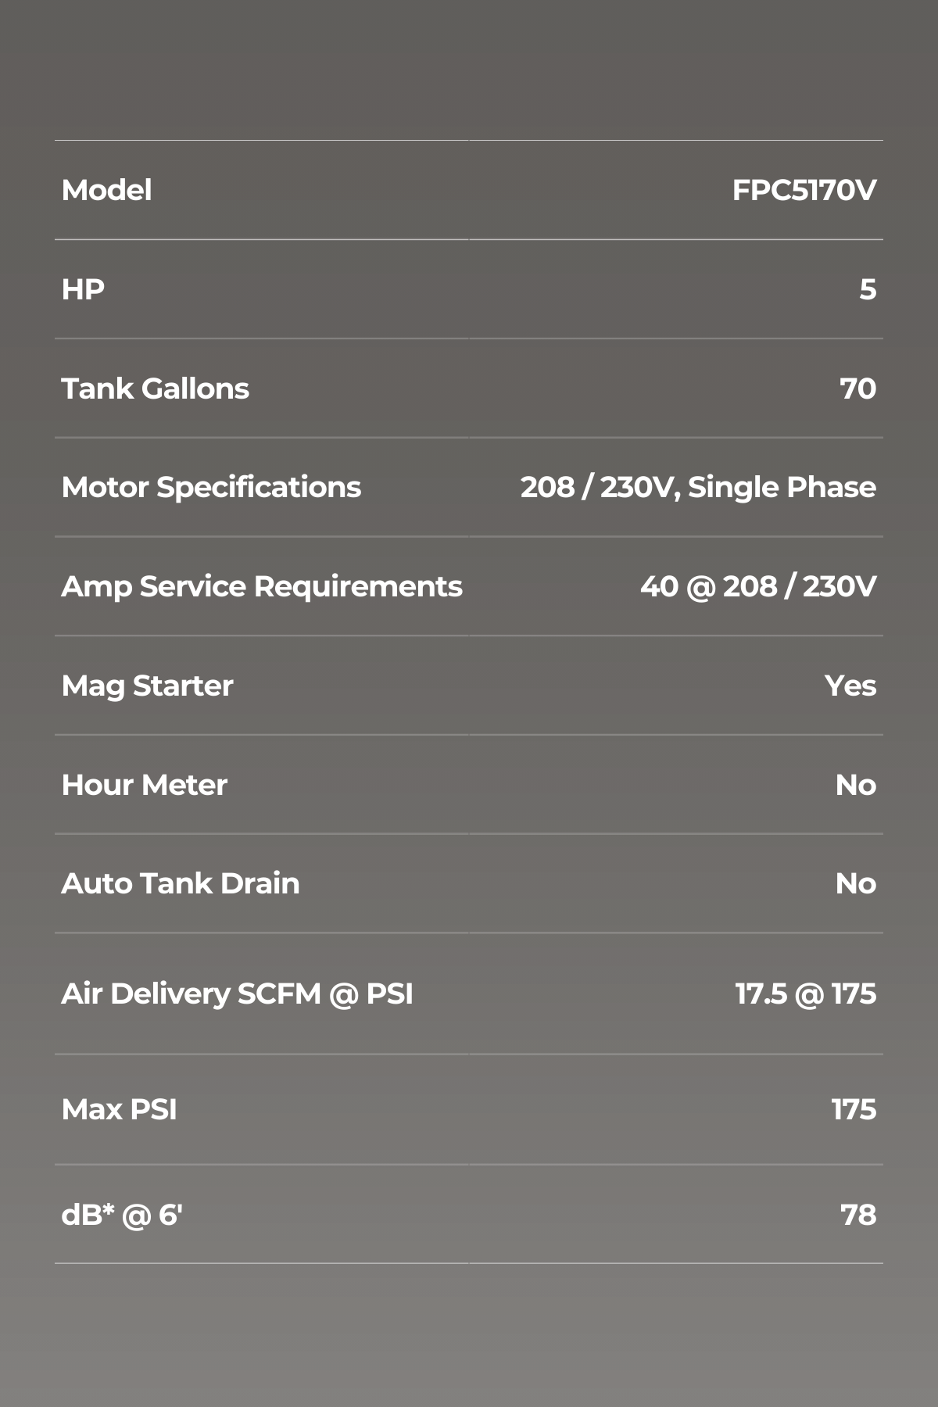Click the Auto Tank Drain label
This screenshot has height=1407, width=938.
tap(180, 883)
